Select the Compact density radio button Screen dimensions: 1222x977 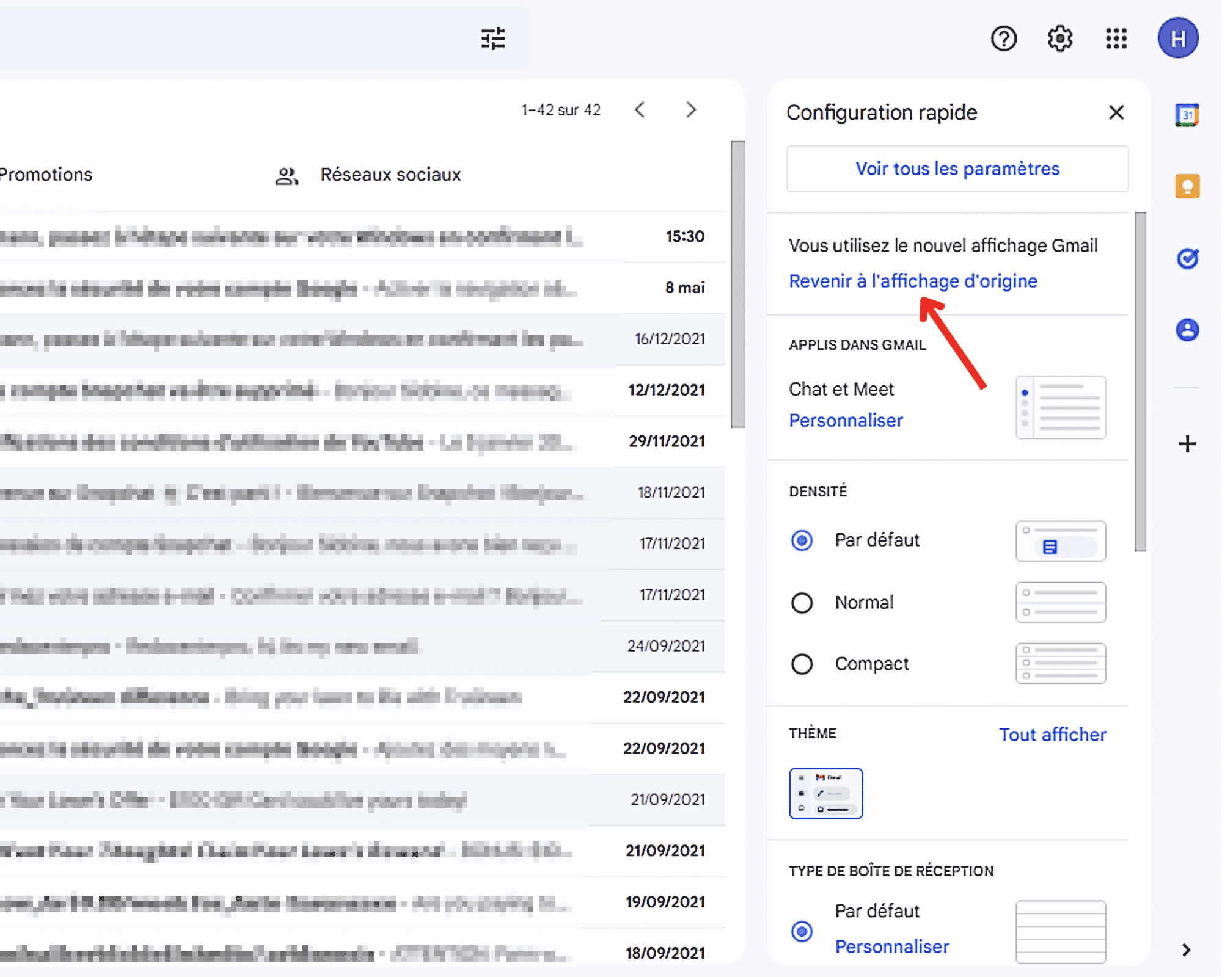[x=802, y=664]
